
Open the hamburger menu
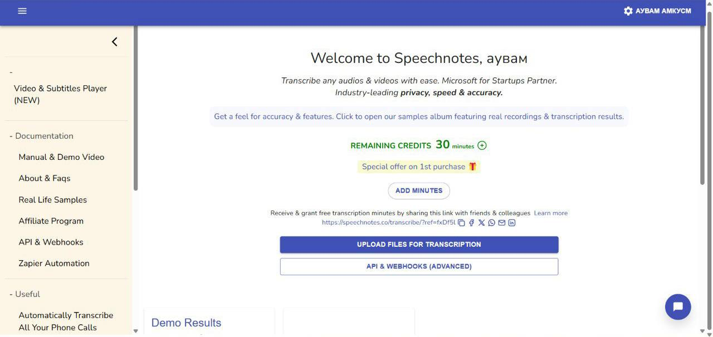(x=22, y=11)
